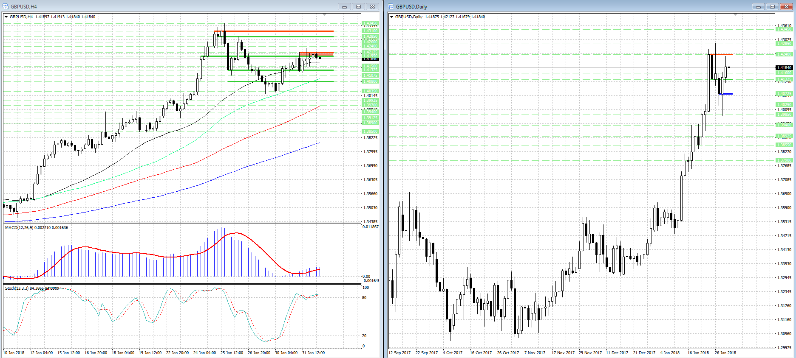
Task: Select the top orange resistance line on H4
Action: point(276,31)
